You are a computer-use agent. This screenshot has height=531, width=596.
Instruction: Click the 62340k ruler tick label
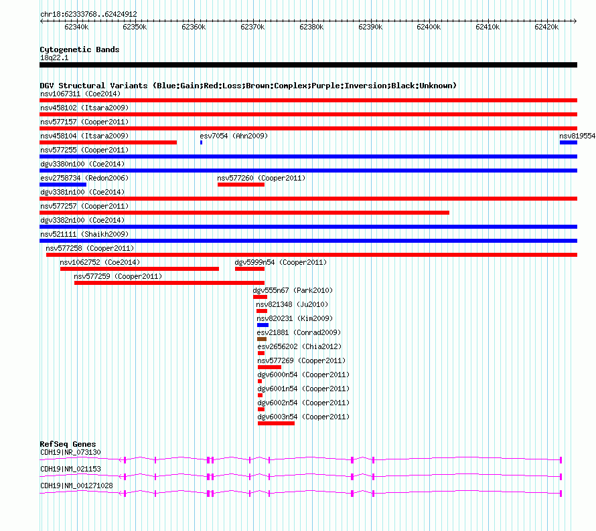tap(76, 27)
